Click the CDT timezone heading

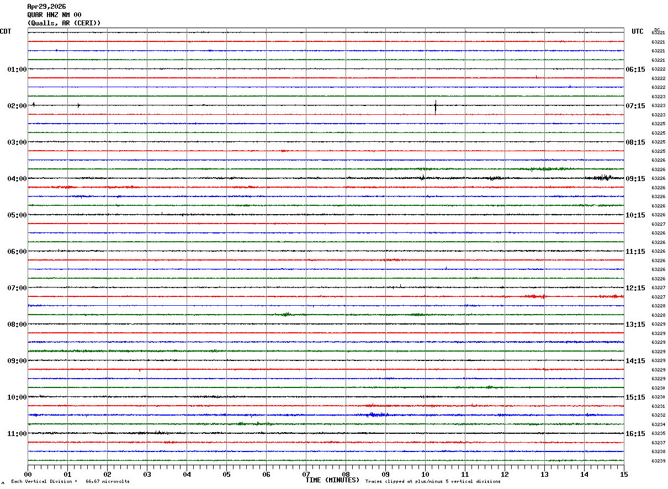pyautogui.click(x=6, y=31)
